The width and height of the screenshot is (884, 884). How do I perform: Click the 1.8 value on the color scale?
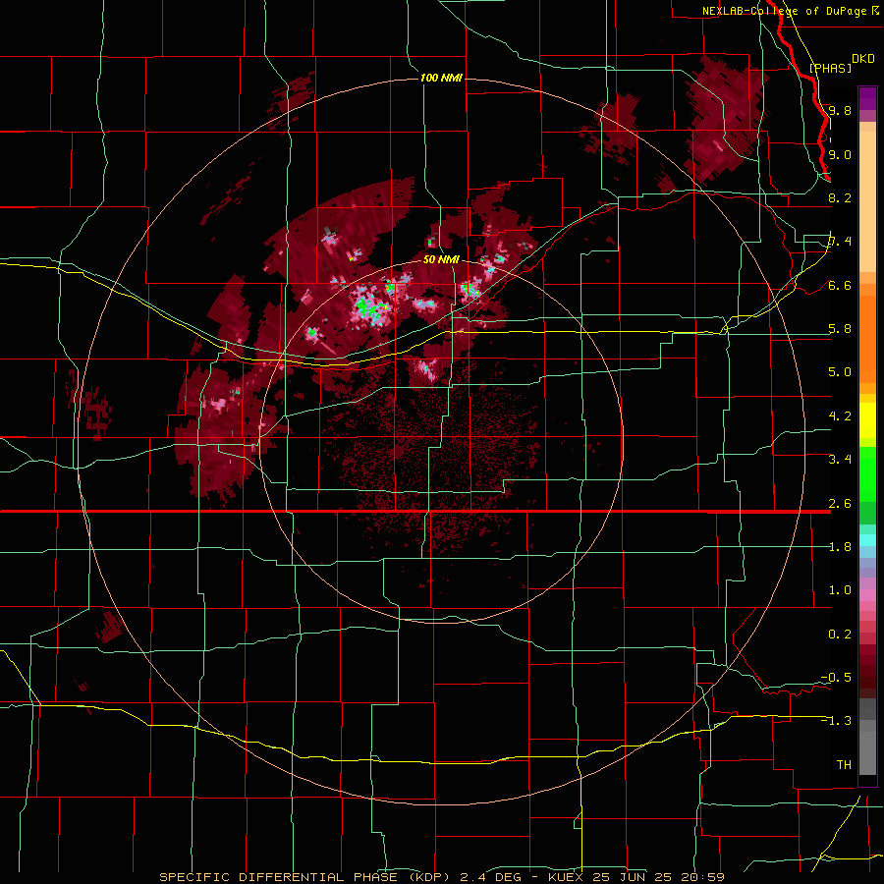coord(840,547)
